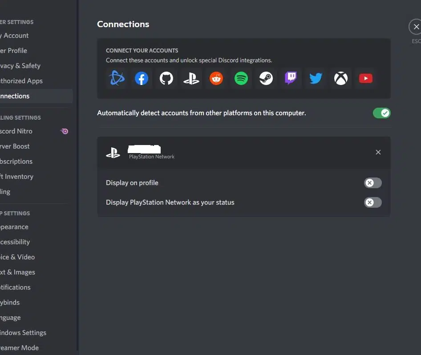Open Gift Inventory
Screen dimensions: 421x355
[x=35, y=177]
